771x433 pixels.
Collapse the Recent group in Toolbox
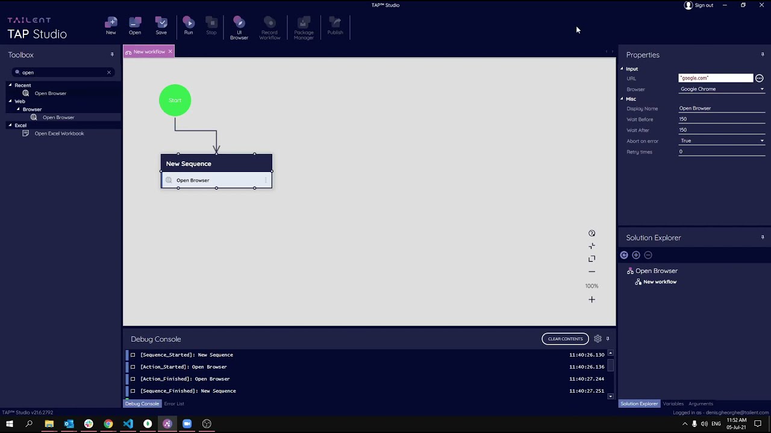[x=10, y=85]
